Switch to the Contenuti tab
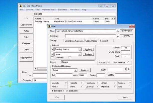 point(104,41)
